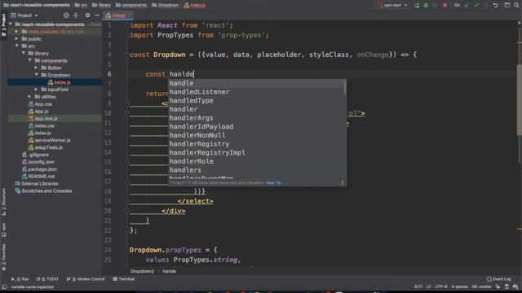522x293 pixels.
Task: Click the green Debug bug icon
Action: [x=426, y=6]
